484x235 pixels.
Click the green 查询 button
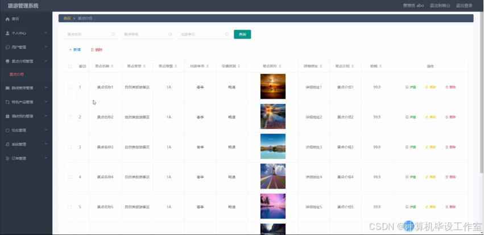[242, 35]
